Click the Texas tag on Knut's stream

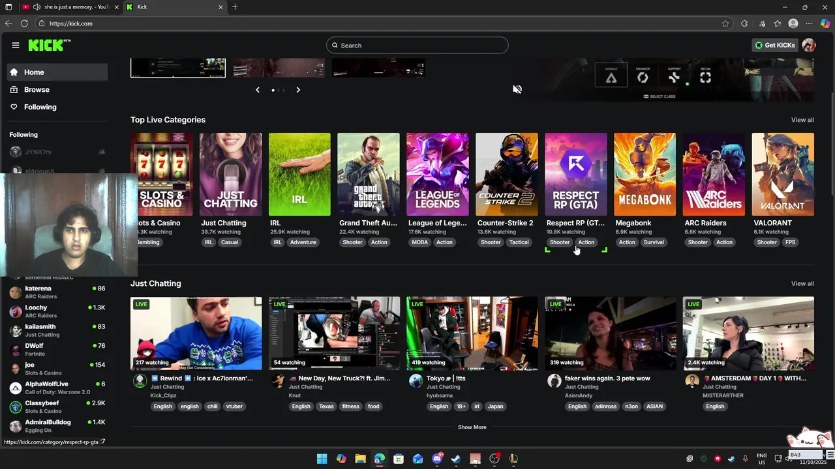326,406
